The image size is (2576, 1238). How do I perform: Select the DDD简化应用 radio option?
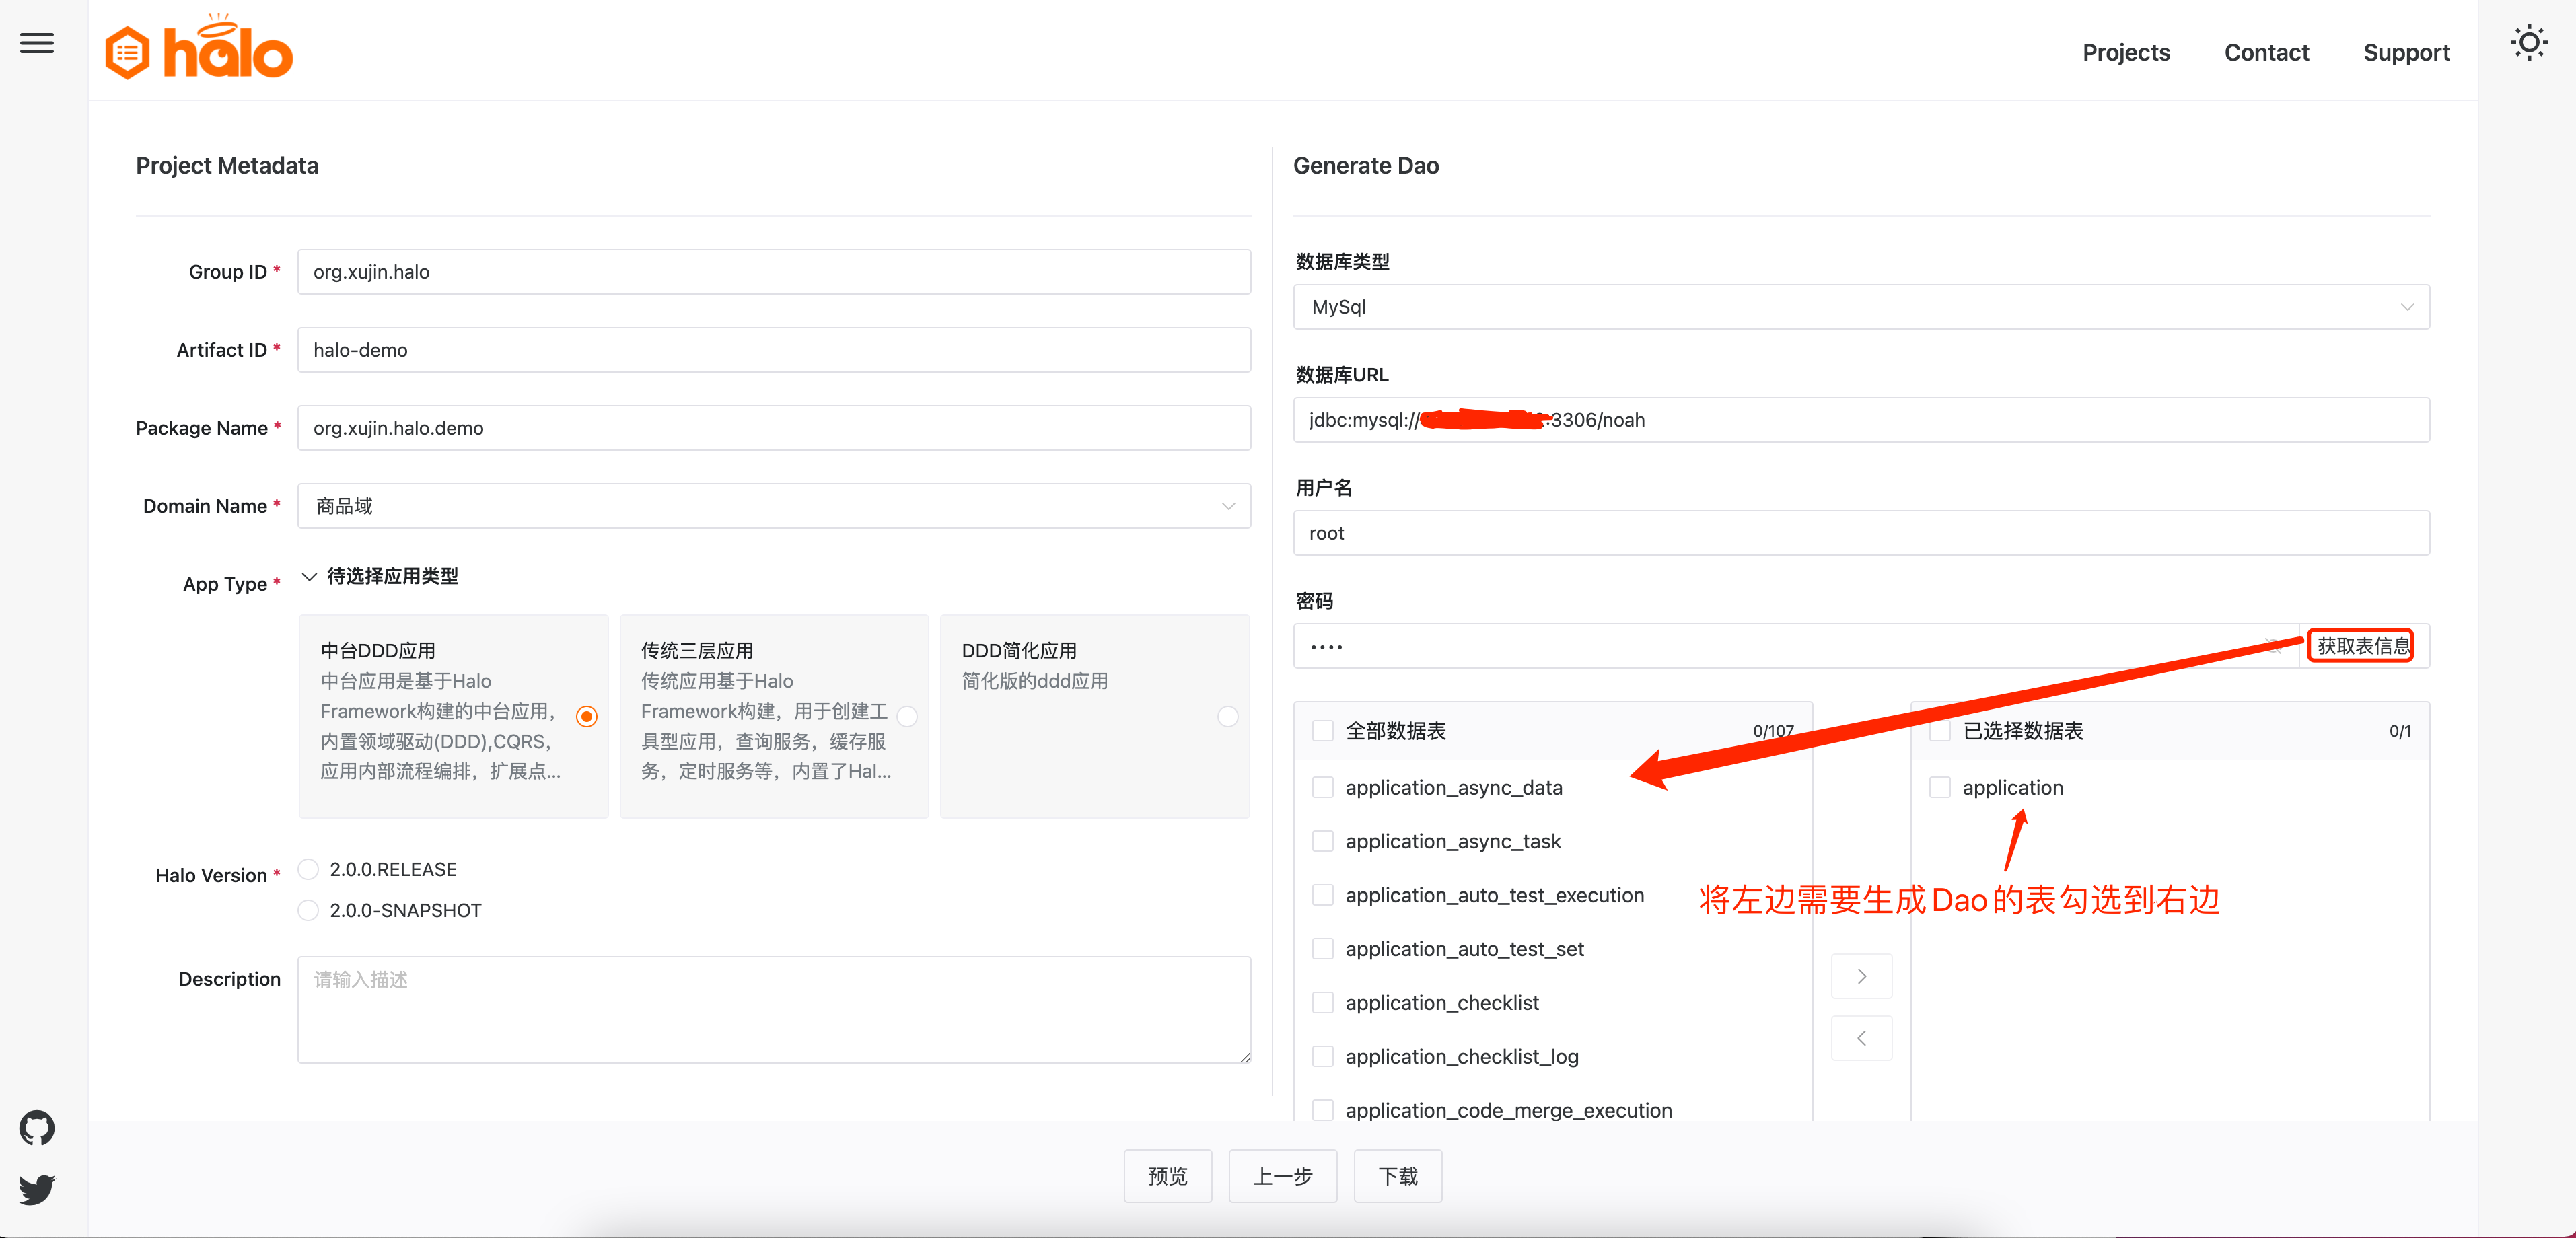pyautogui.click(x=1228, y=716)
